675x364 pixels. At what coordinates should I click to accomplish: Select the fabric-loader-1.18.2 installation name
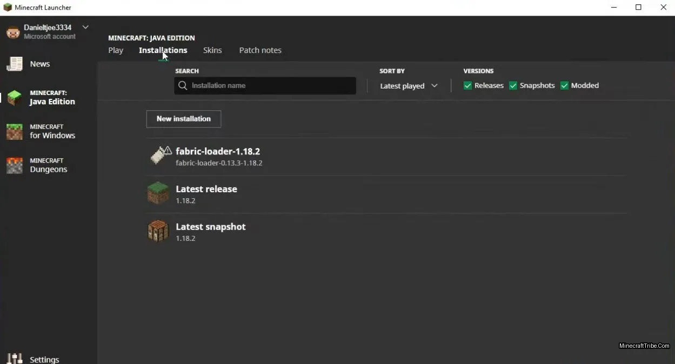pyautogui.click(x=218, y=151)
